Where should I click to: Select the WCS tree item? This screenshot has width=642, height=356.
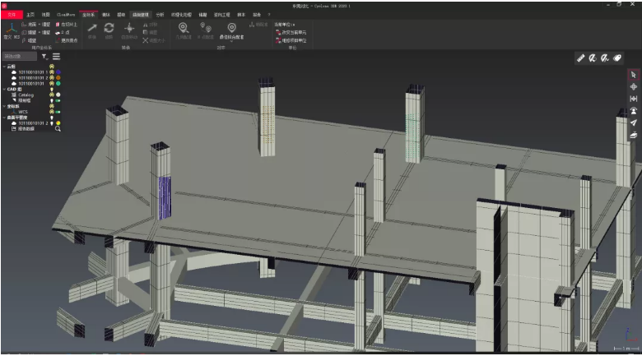pos(23,112)
